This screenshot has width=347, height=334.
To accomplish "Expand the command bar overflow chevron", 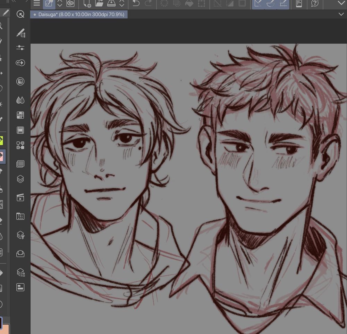I will (341, 3).
